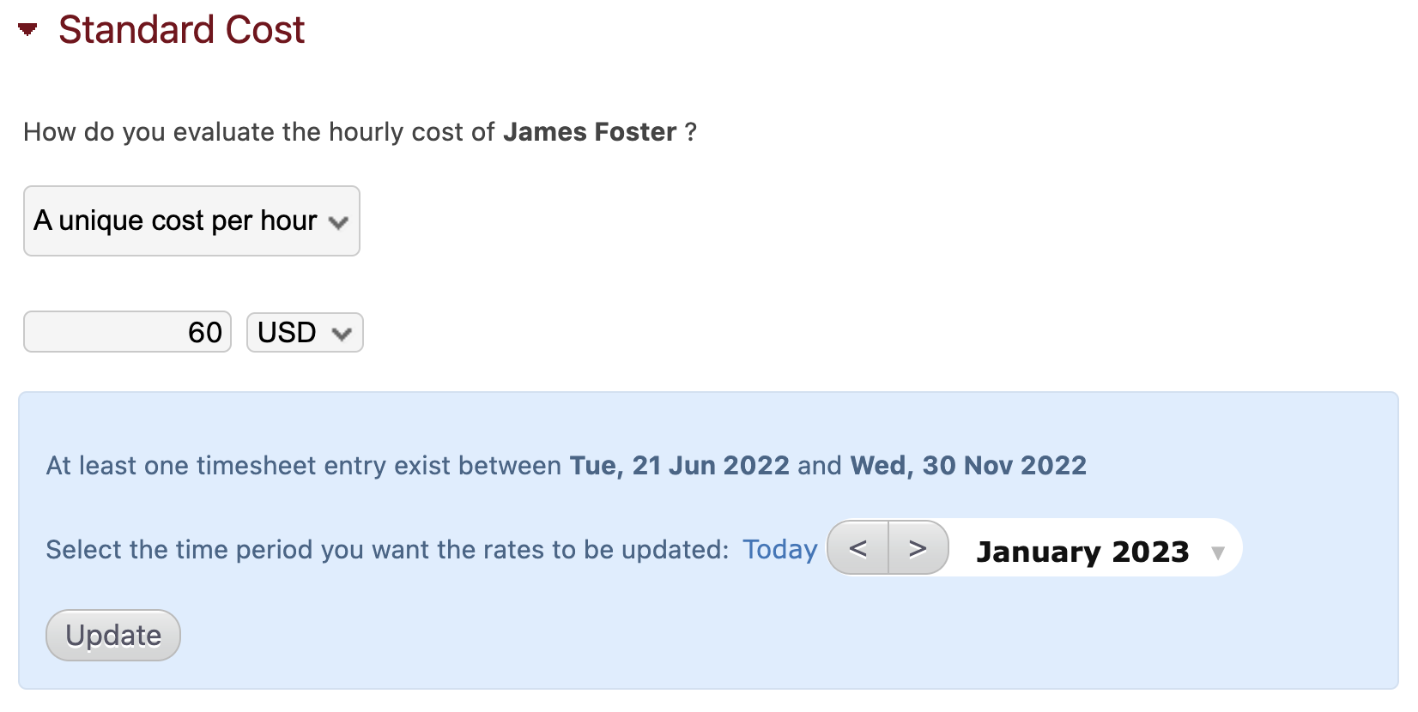Click the "How do you evaluate" question text
This screenshot has height=712, width=1418.
tap(258, 132)
